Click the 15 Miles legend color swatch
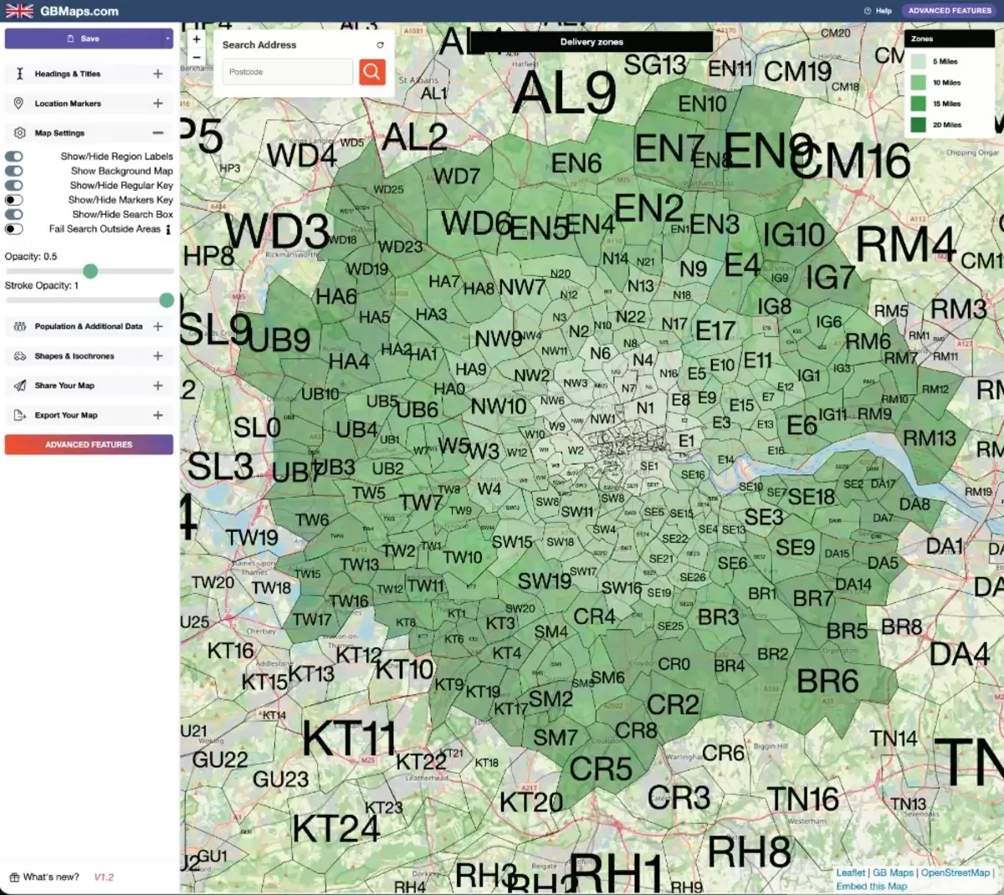1004x895 pixels. tap(919, 104)
